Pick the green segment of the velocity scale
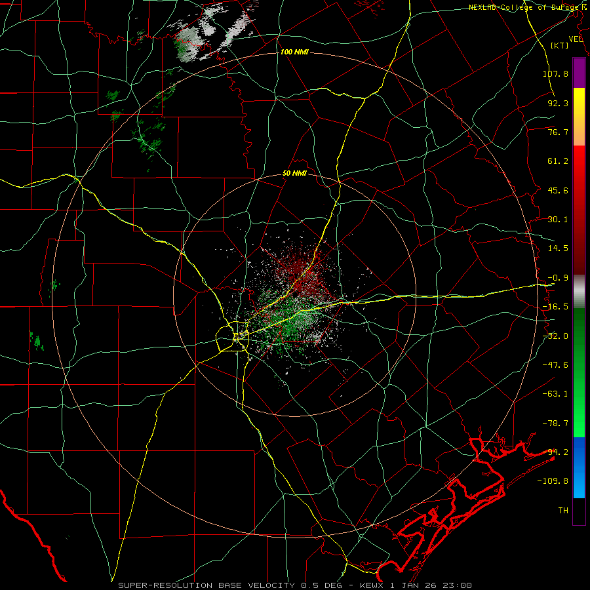Image resolution: width=590 pixels, height=590 pixels. coord(579,372)
